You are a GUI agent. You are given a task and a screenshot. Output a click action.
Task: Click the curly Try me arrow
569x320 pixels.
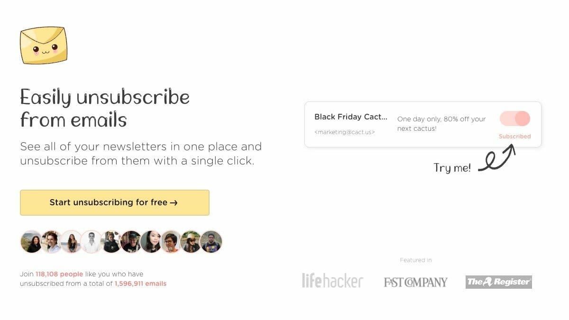(x=496, y=158)
